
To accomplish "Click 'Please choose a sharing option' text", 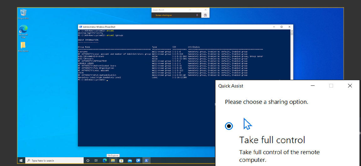I will 267,102.
